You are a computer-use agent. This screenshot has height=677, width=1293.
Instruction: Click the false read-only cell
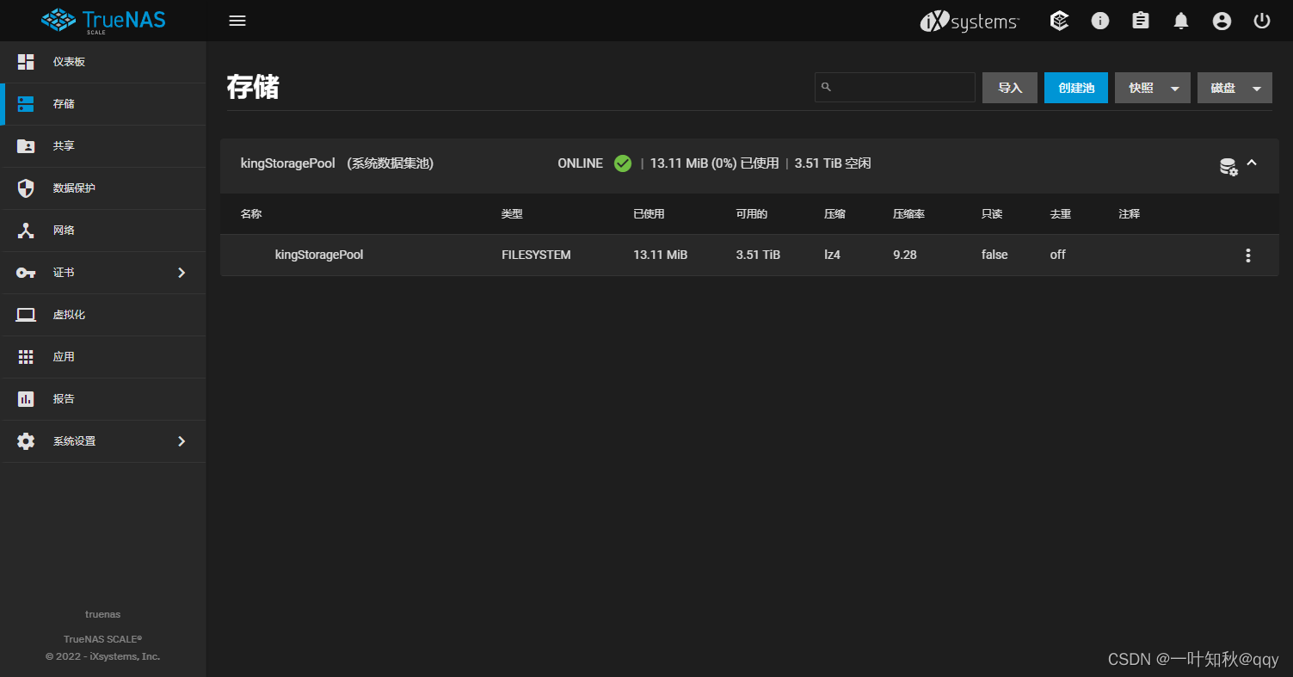(x=994, y=255)
